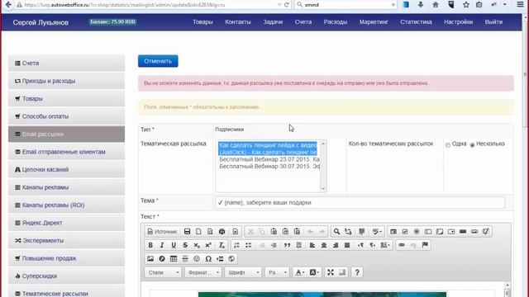Click the Insert Image icon
Screen dimensions: 529x297
(x=150, y=258)
